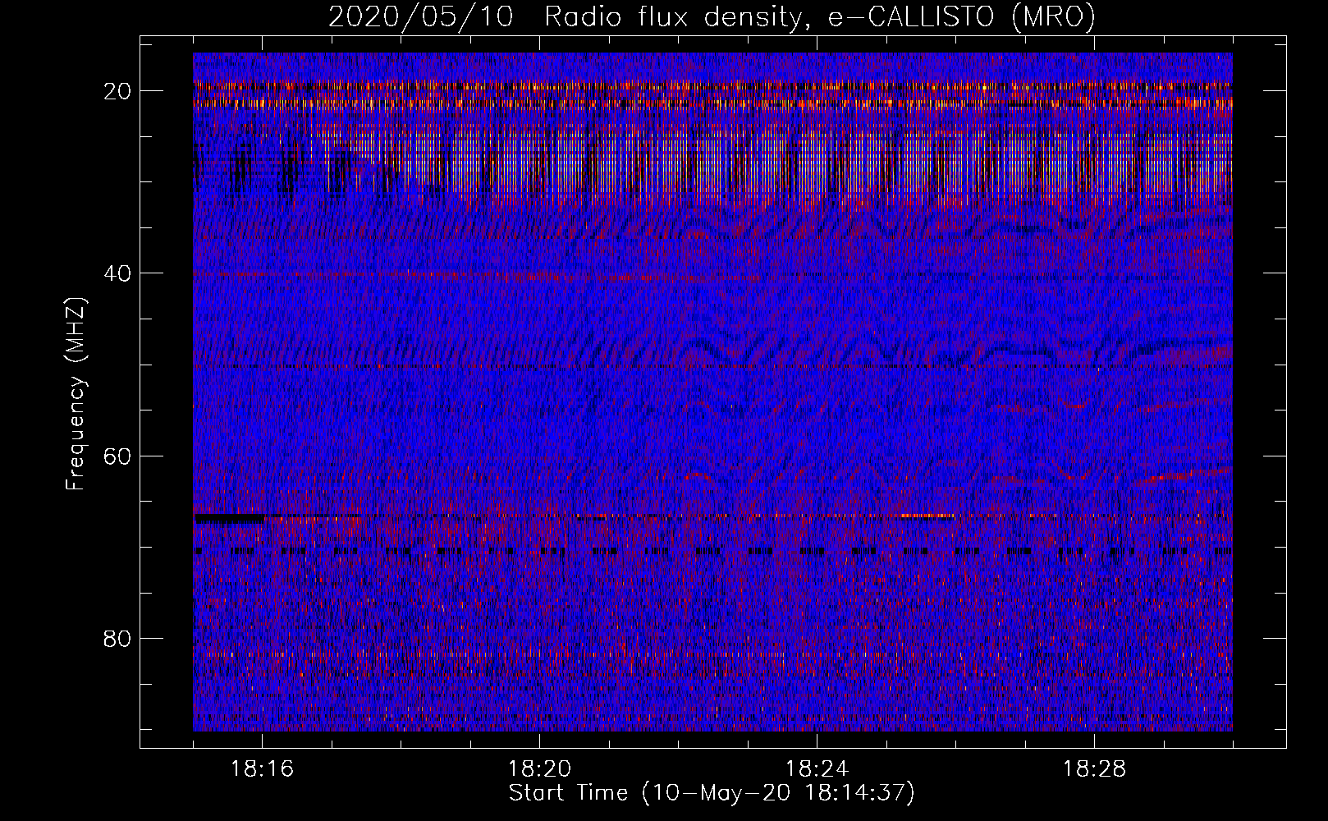
Task: Click the '18:24' time tick label
Action: pos(817,769)
